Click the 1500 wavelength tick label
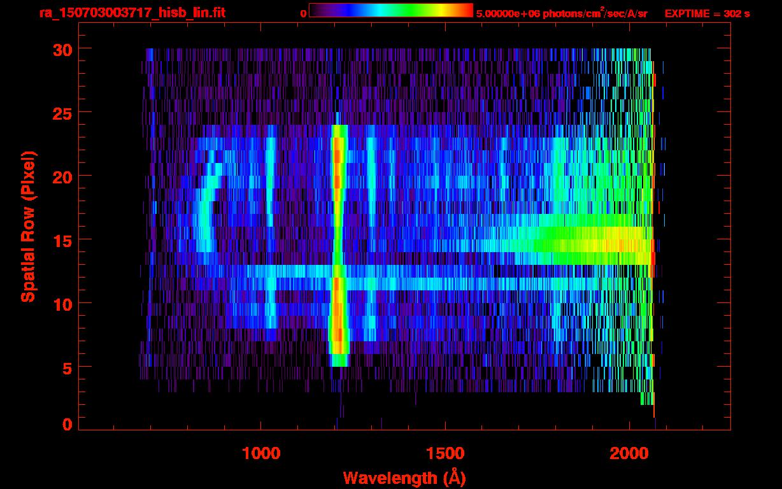This screenshot has height=489, width=782. [x=444, y=453]
